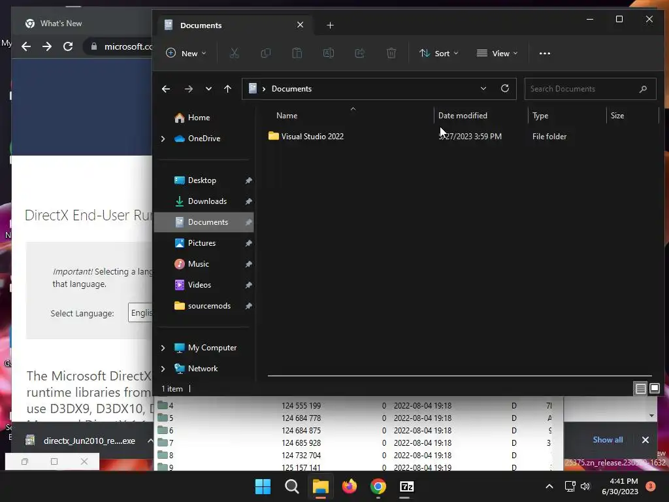Click 7-Zip icon on taskbar
This screenshot has width=669, height=502.
(x=406, y=486)
